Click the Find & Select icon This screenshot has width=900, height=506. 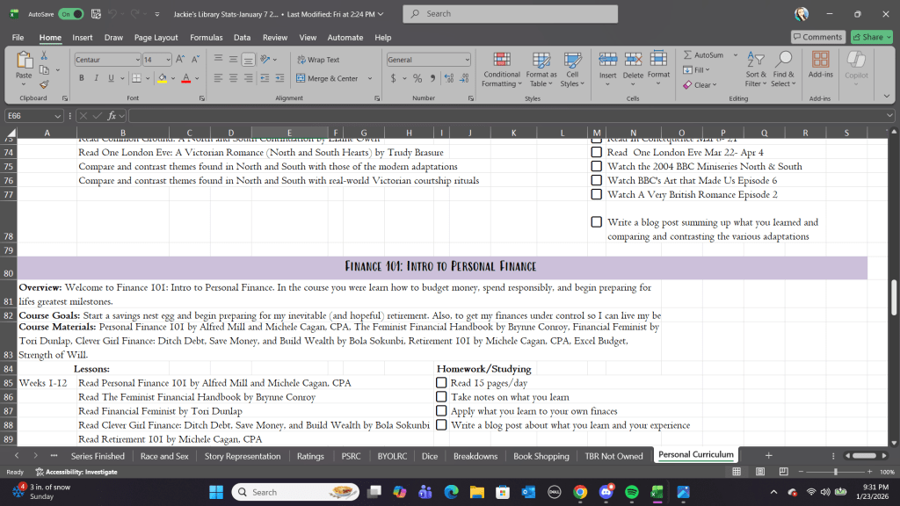click(783, 68)
